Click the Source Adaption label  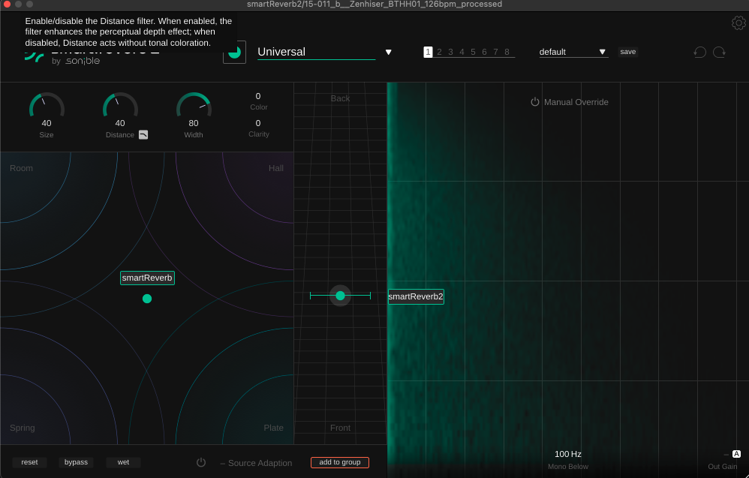[x=260, y=463]
